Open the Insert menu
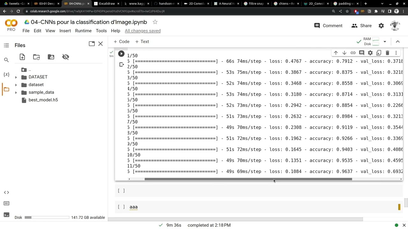Image resolution: width=408 pixels, height=229 pixels. (x=65, y=31)
